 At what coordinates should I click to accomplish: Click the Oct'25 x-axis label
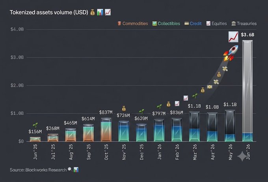coord(106,152)
